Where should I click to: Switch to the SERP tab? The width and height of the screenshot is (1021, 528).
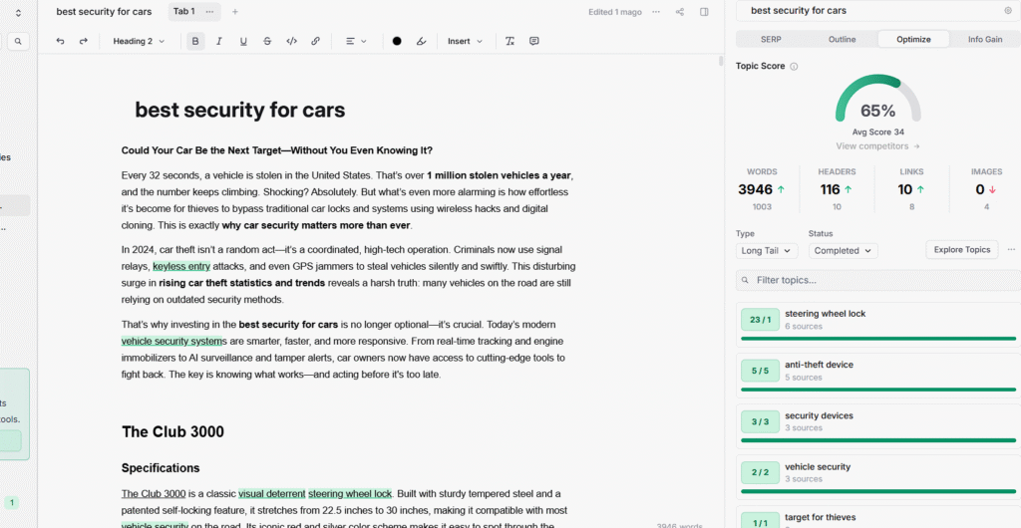point(771,40)
